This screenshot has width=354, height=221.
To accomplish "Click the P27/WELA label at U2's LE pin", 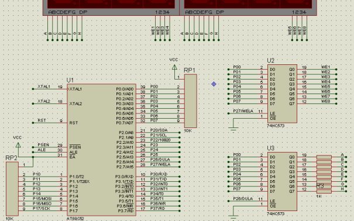I will click(x=243, y=111).
